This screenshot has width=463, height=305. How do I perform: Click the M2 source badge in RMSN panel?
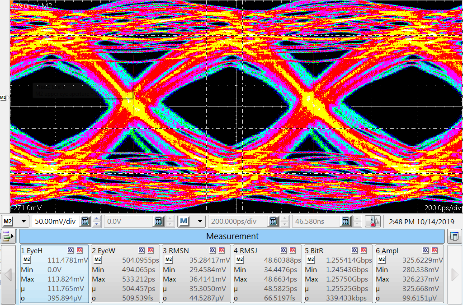tap(169, 260)
